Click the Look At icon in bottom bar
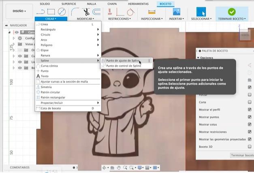Image resolution: width=254 pixels, height=173 pixels. 112,168
